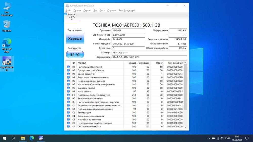Click the volume speaker tray icon
The width and height of the screenshot is (253, 142).
coord(222,138)
